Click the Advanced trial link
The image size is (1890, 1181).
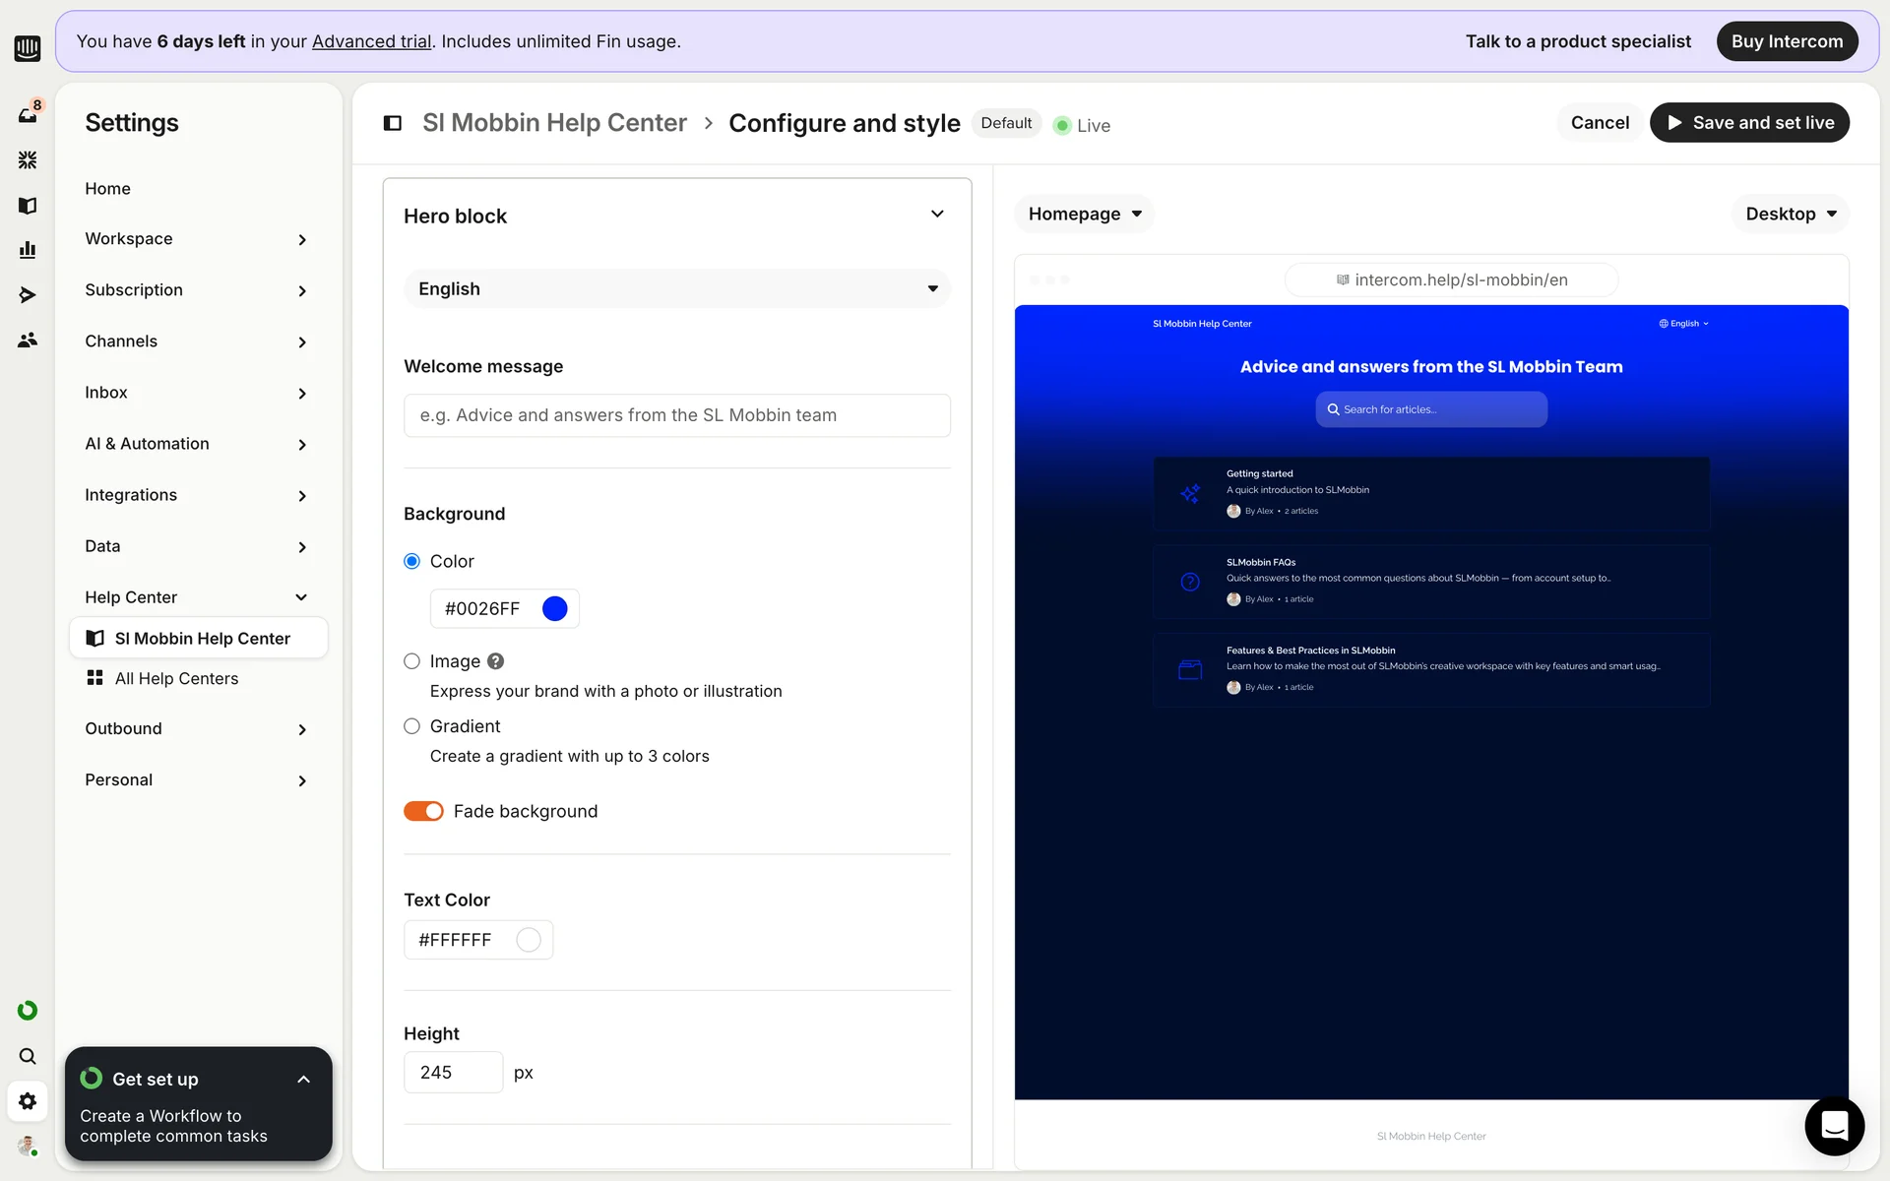pos(371,41)
